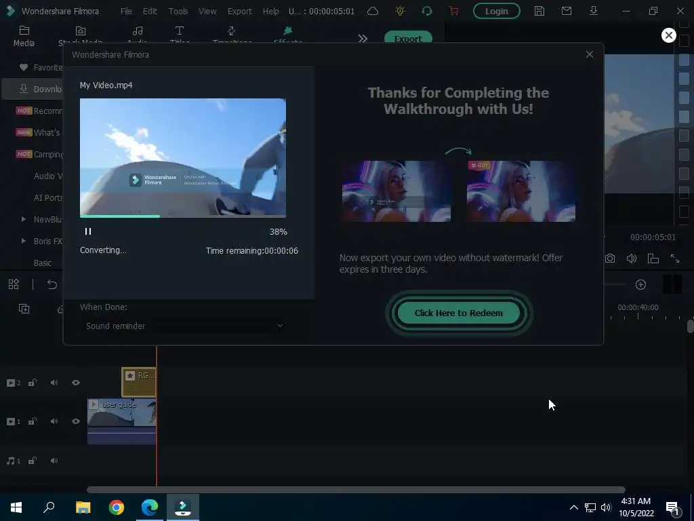Open the mail message icon

pyautogui.click(x=566, y=11)
